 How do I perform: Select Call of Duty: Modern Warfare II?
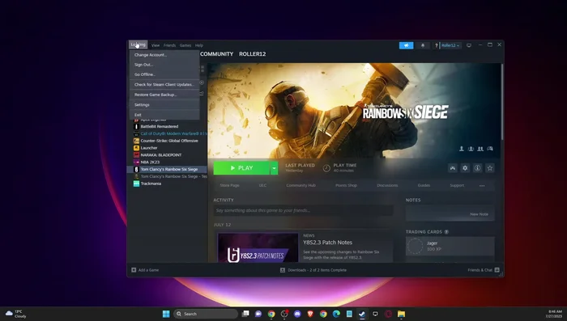[173, 133]
